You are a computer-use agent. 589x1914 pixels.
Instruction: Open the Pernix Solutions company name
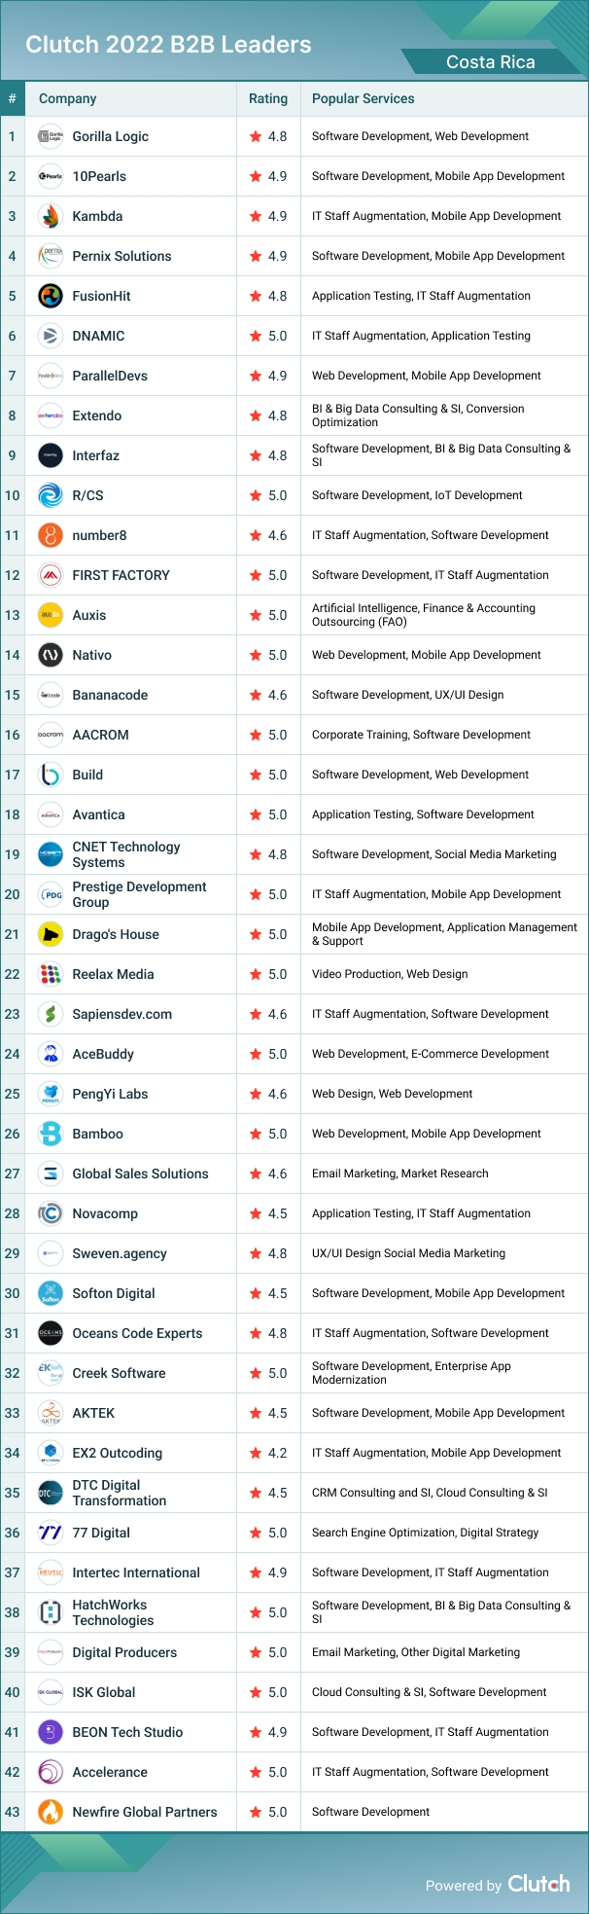pyautogui.click(x=121, y=256)
